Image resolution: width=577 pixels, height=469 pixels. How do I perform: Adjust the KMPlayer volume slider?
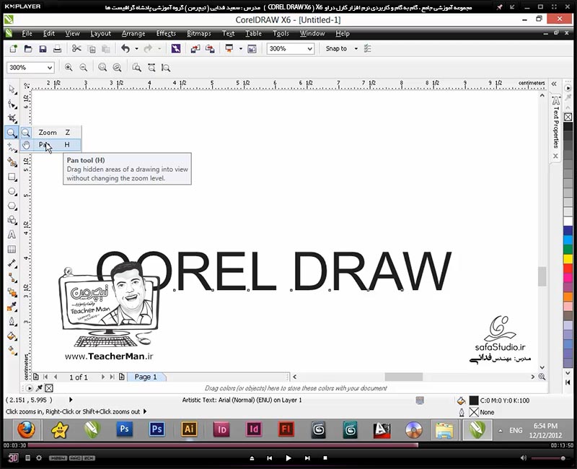[548, 458]
